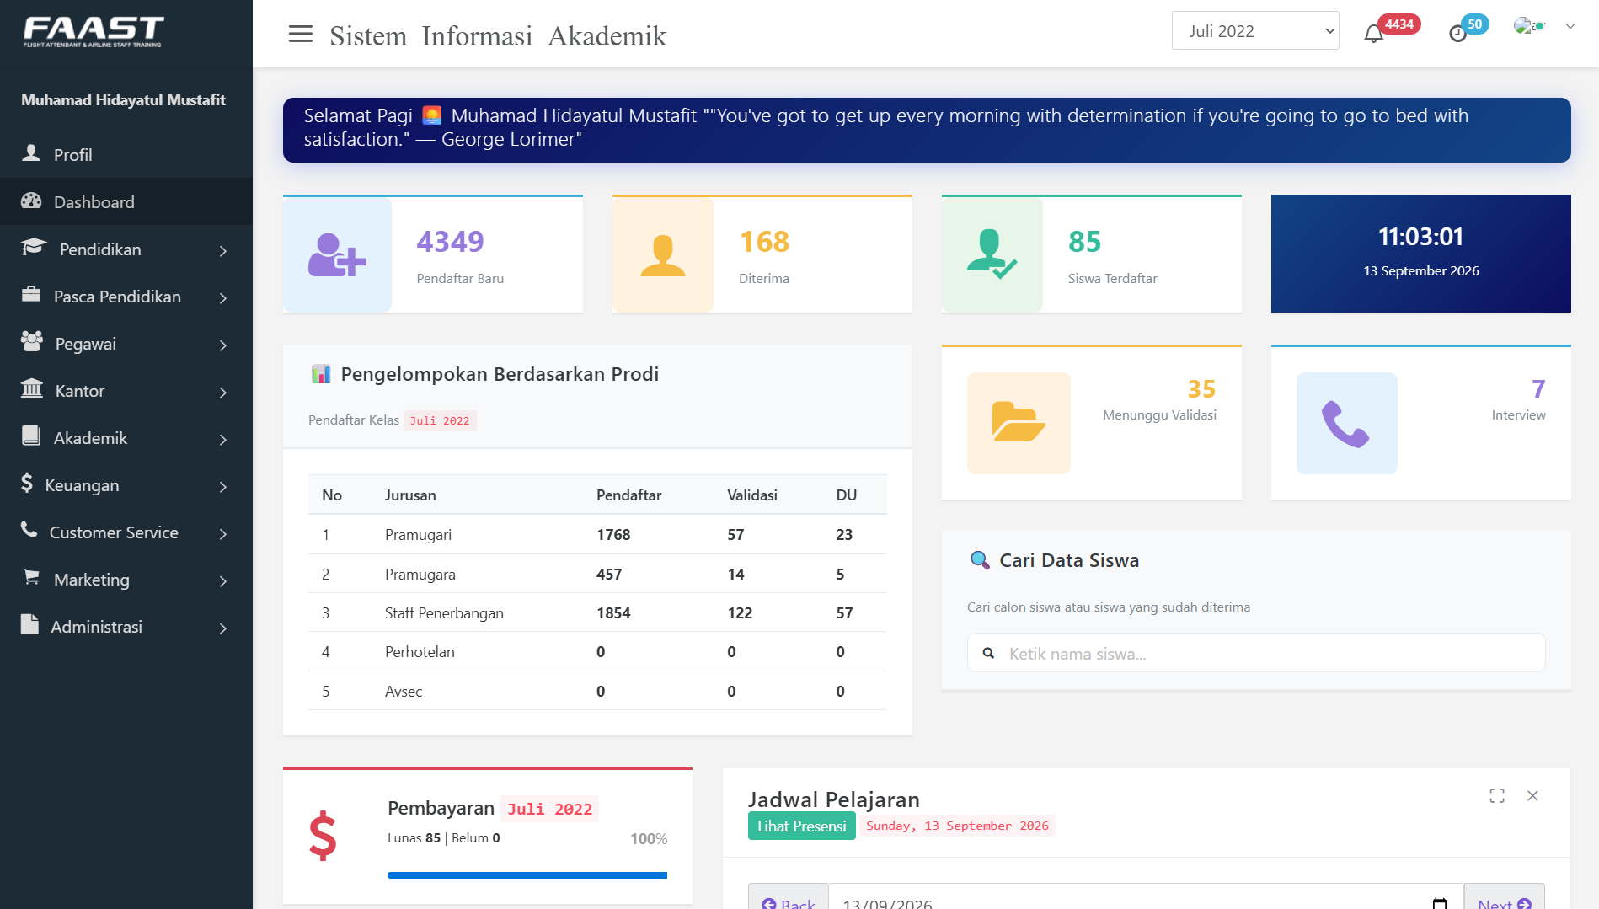Viewport: 1599px width, 909px height.
Task: Open the profile dropdown chevron
Action: pyautogui.click(x=1570, y=26)
